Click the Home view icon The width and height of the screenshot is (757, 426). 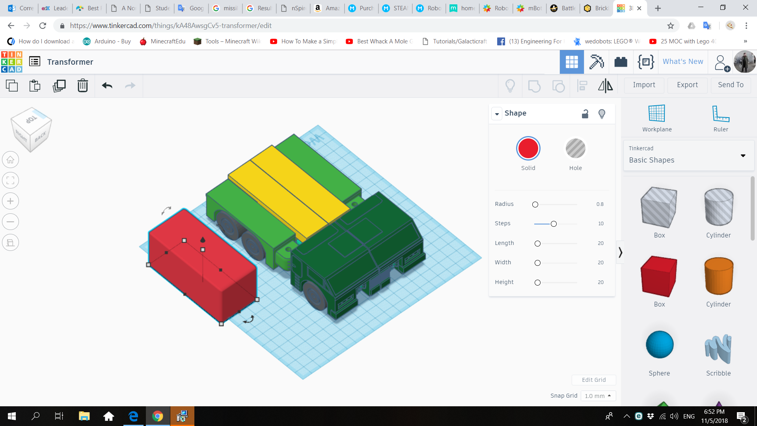(x=10, y=159)
